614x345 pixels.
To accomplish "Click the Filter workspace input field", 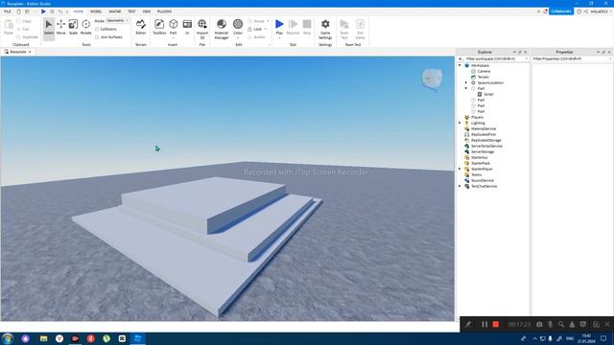I will pyautogui.click(x=494, y=58).
